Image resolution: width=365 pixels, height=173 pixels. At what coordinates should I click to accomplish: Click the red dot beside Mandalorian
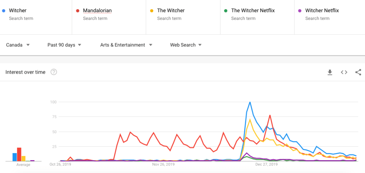pyautogui.click(x=77, y=11)
